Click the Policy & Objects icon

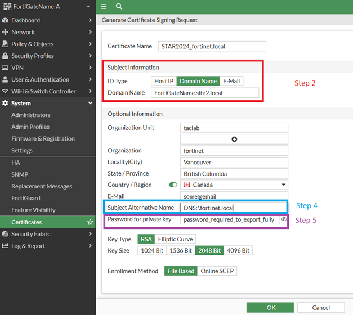tap(5, 44)
